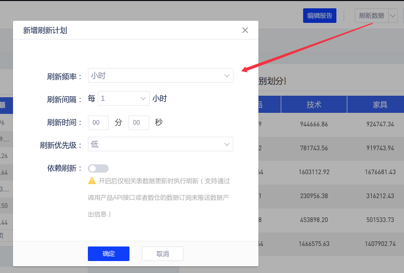The width and height of the screenshot is (404, 273).
Task: Click the 刷新数据 button
Action: pos(371,16)
